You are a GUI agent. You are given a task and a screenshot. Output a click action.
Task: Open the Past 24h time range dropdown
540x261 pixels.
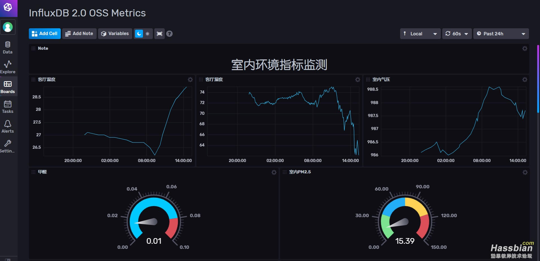tap(501, 34)
